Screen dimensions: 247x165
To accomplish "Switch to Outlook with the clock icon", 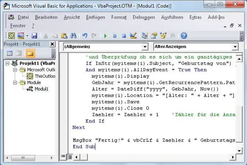I will [12, 36].
